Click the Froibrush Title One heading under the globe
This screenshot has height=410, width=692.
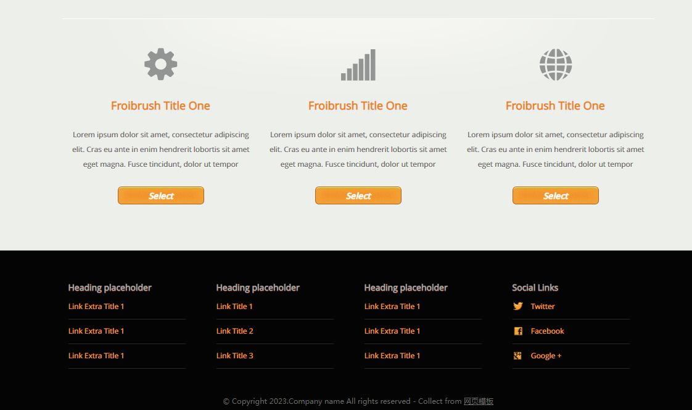point(555,106)
